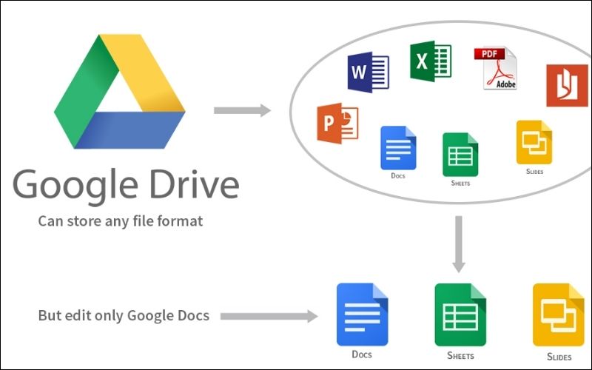Click the large yellow Slides icon at bottom
The image size is (592, 370).
click(x=557, y=315)
